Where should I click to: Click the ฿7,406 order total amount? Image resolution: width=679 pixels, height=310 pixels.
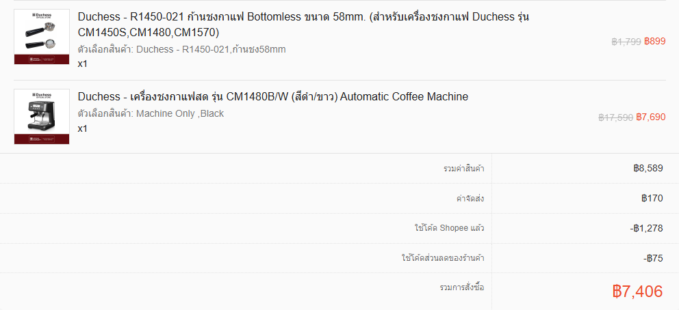637,292
